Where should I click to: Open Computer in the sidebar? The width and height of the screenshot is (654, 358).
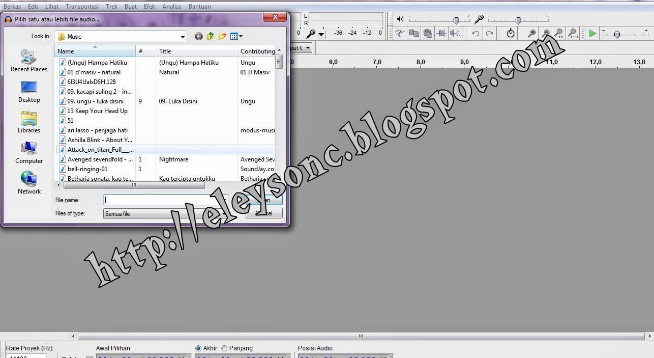tap(29, 153)
